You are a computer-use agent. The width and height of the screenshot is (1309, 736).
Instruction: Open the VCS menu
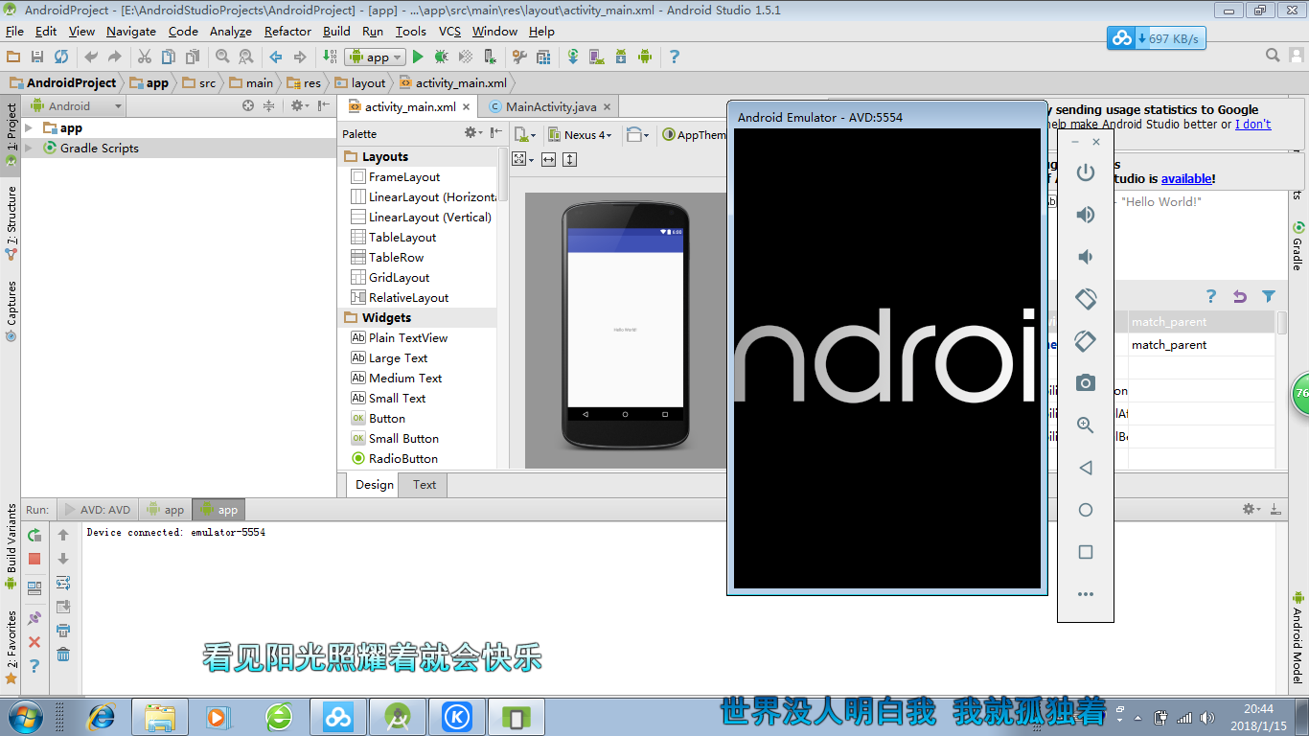tap(449, 31)
